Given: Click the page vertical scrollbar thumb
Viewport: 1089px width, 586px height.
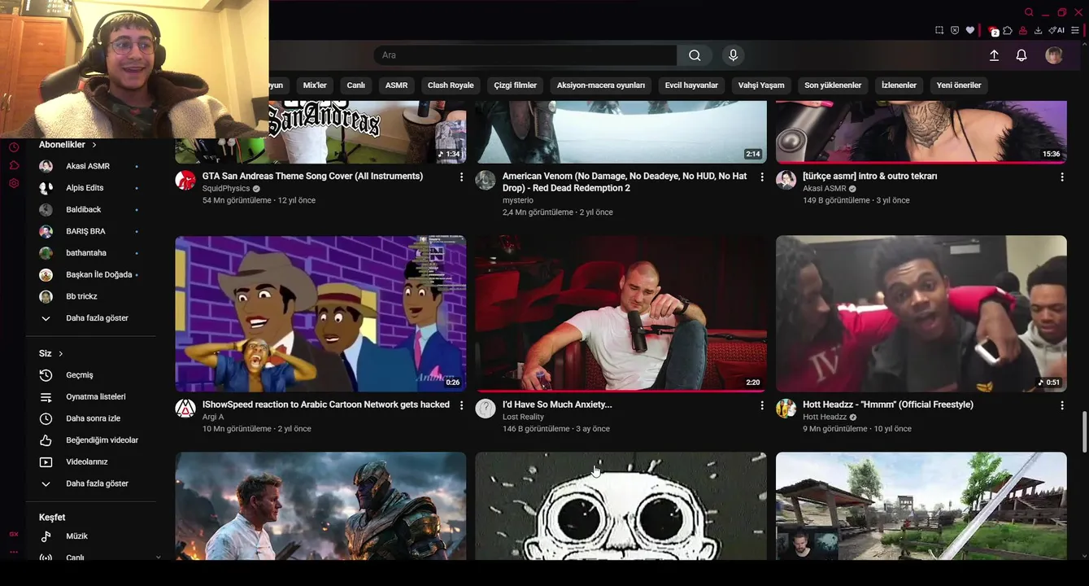Looking at the screenshot, I should [1085, 432].
